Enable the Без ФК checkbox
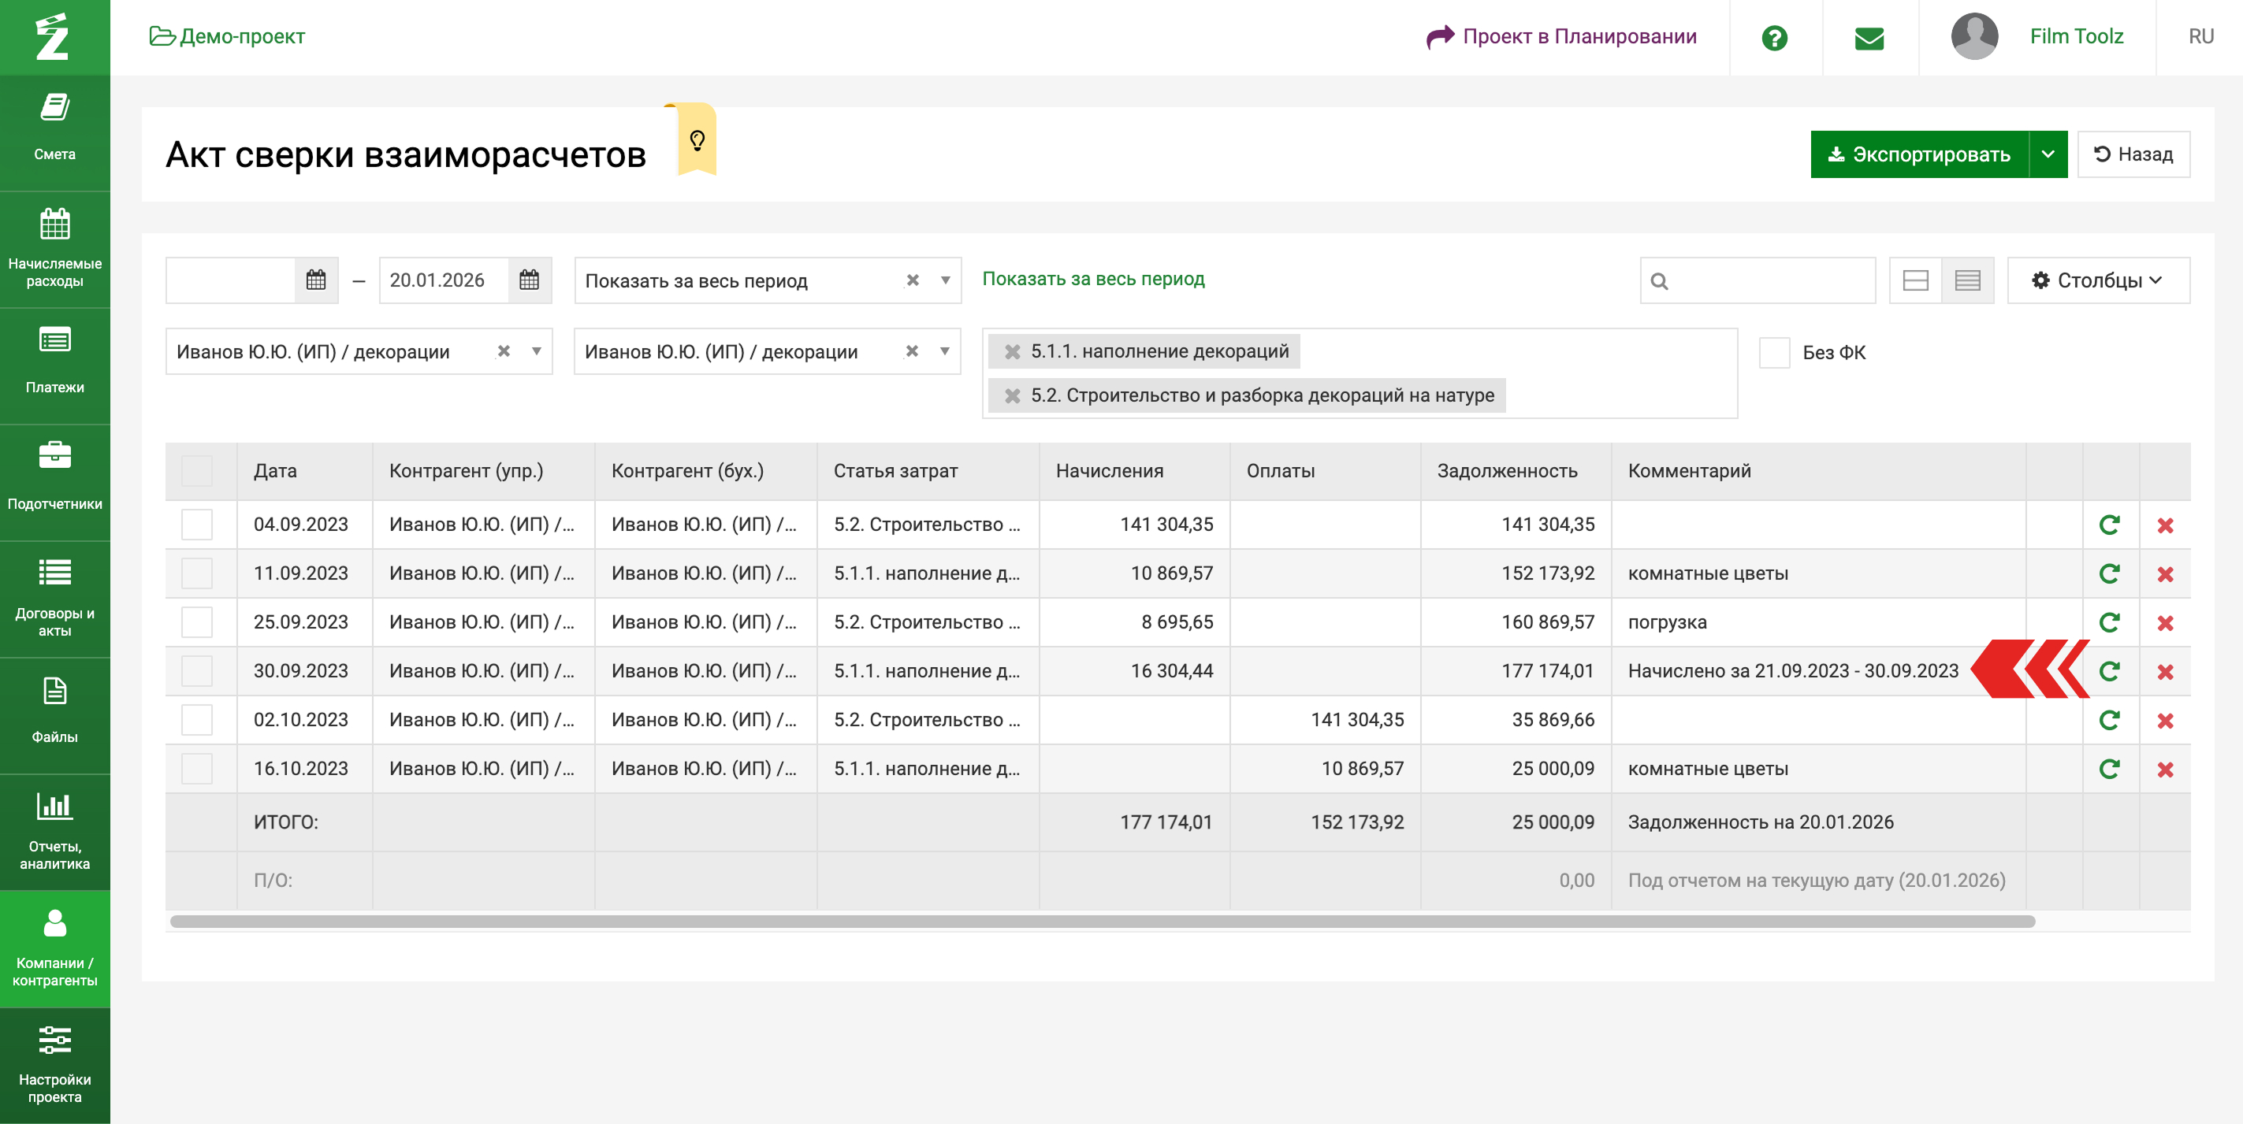Viewport: 2243px width, 1124px height. [1774, 352]
